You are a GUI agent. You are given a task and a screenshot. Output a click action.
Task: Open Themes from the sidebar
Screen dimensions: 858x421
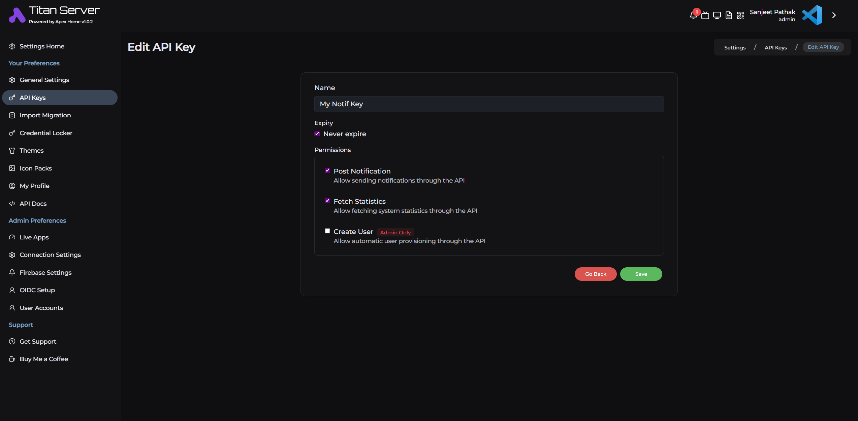click(31, 150)
